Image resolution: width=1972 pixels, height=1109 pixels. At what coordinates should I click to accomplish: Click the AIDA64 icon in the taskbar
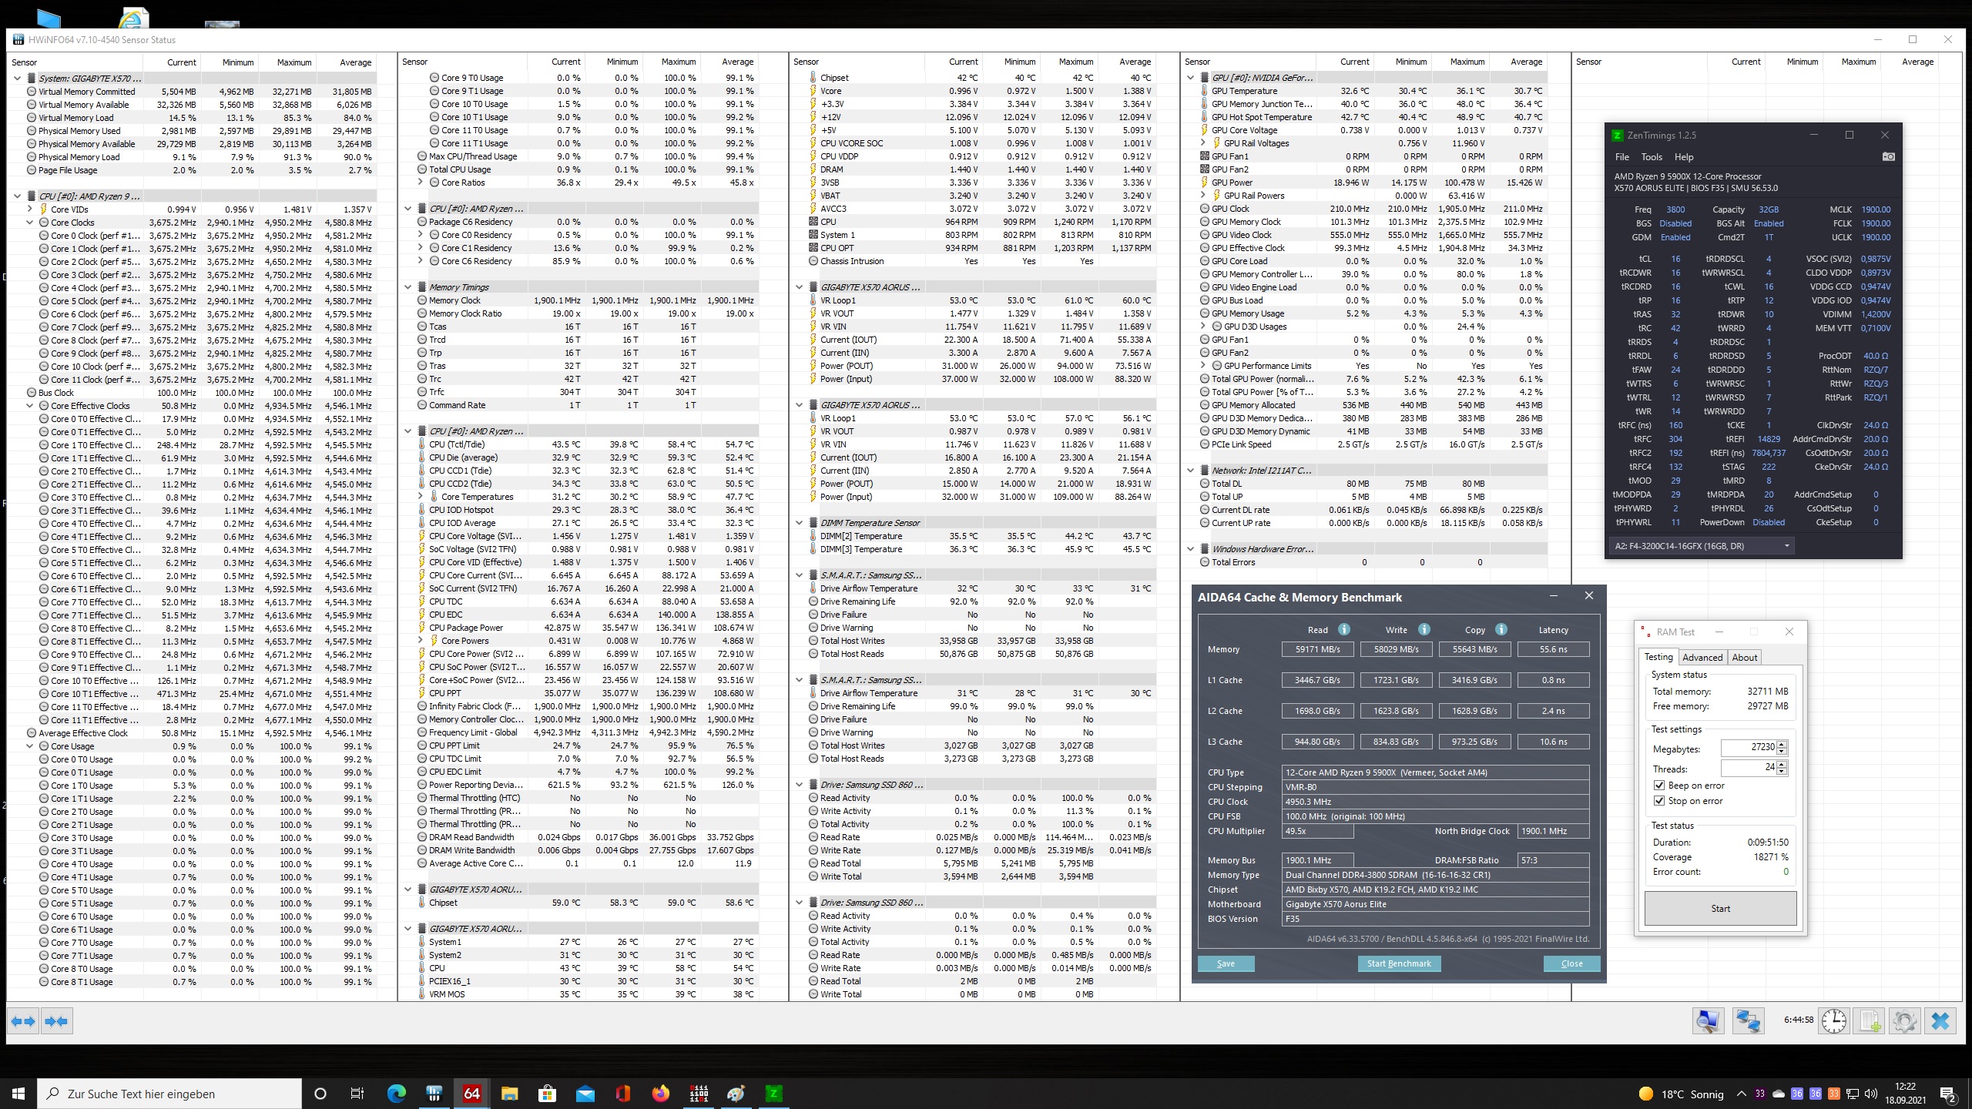click(471, 1094)
